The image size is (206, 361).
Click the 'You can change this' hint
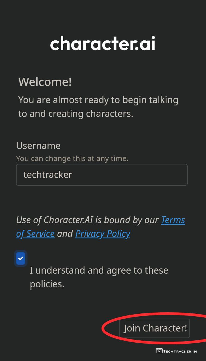pos(72,158)
